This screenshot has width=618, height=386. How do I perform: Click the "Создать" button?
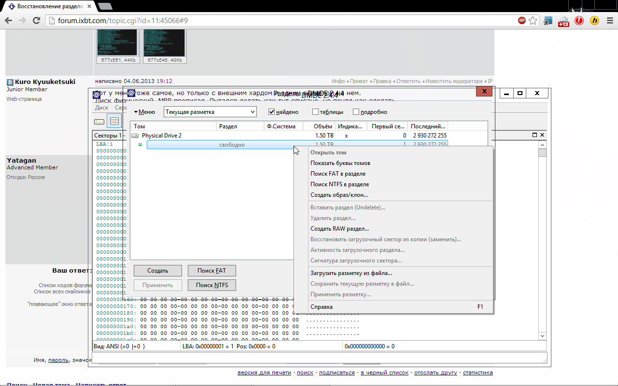(157, 271)
